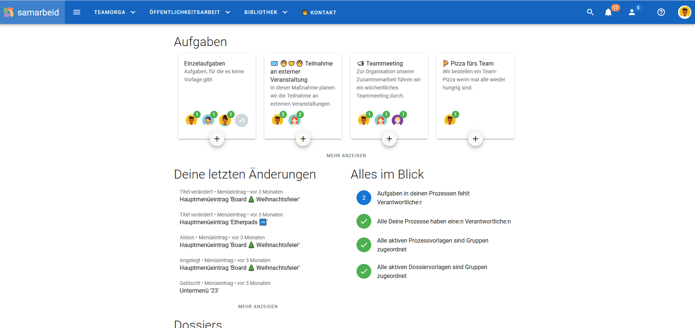The height and width of the screenshot is (328, 695).
Task: Add a new Teammeeting task
Action: point(389,139)
